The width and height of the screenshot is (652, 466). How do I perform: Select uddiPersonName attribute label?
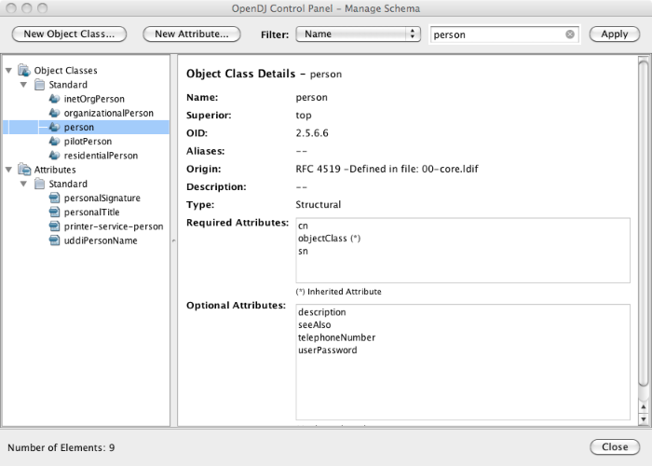tap(101, 240)
